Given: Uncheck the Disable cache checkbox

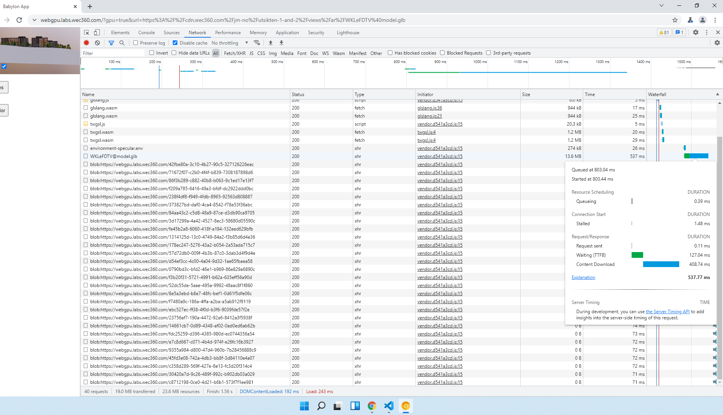Looking at the screenshot, I should coord(175,43).
